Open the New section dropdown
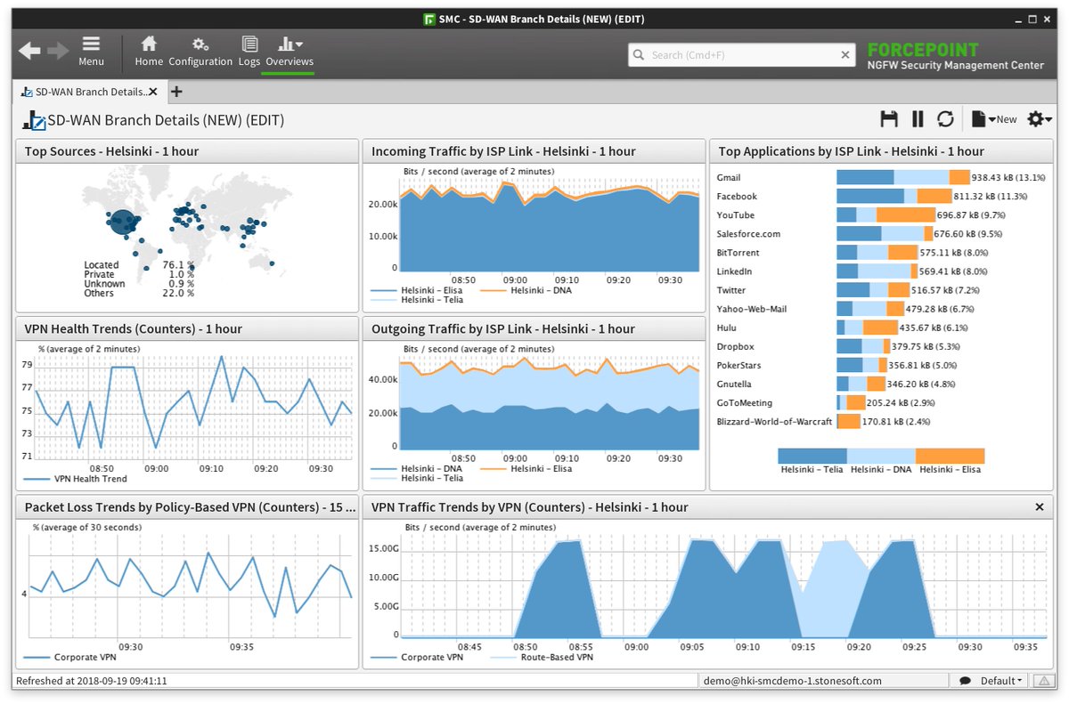The image size is (1069, 704). [993, 119]
